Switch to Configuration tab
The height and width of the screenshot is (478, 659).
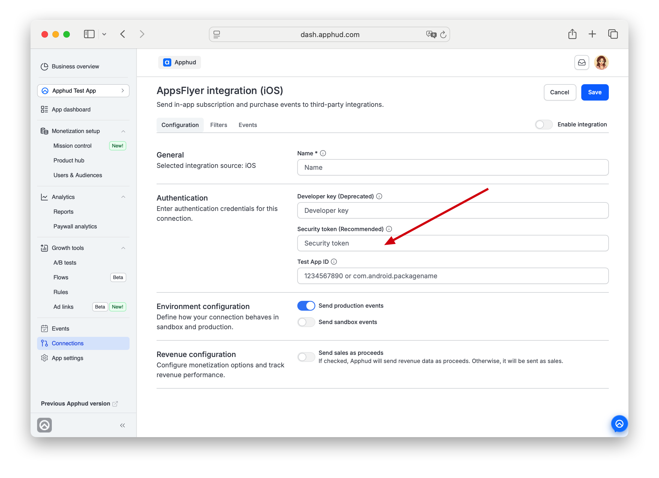180,125
